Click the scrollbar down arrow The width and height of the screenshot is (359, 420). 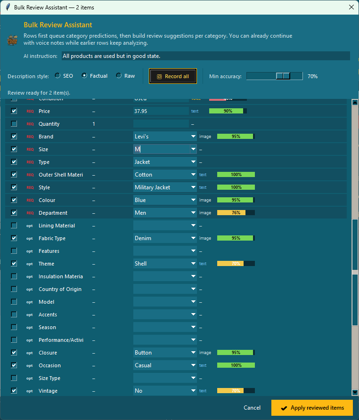click(x=355, y=392)
